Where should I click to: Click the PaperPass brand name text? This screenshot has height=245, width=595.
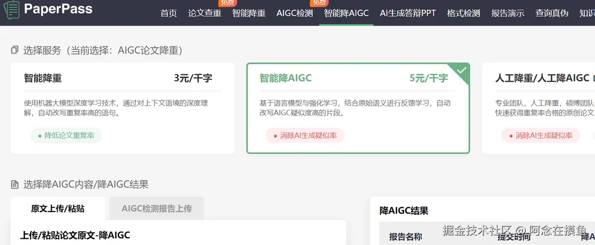[x=58, y=9]
